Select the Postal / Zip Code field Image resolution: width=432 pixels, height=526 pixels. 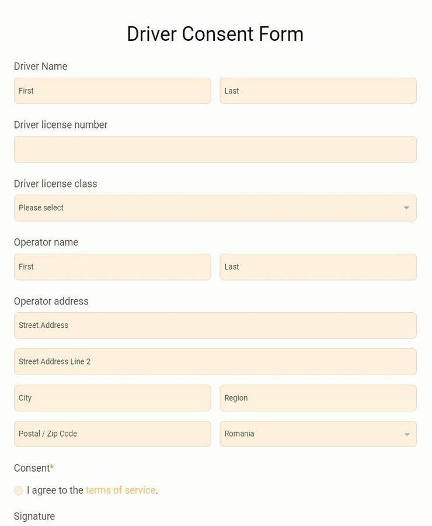coord(112,434)
